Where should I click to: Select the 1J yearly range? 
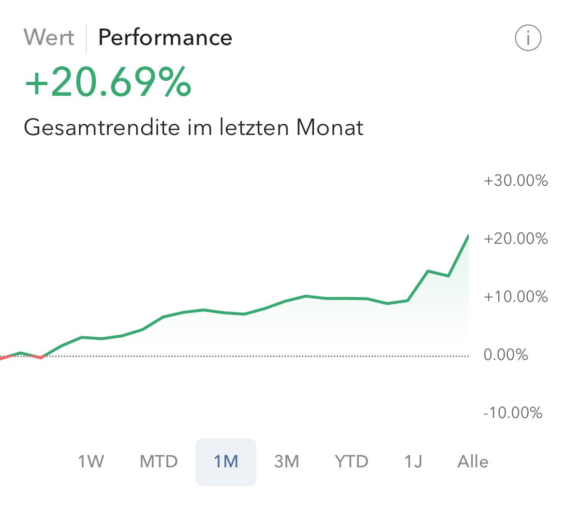[413, 462]
